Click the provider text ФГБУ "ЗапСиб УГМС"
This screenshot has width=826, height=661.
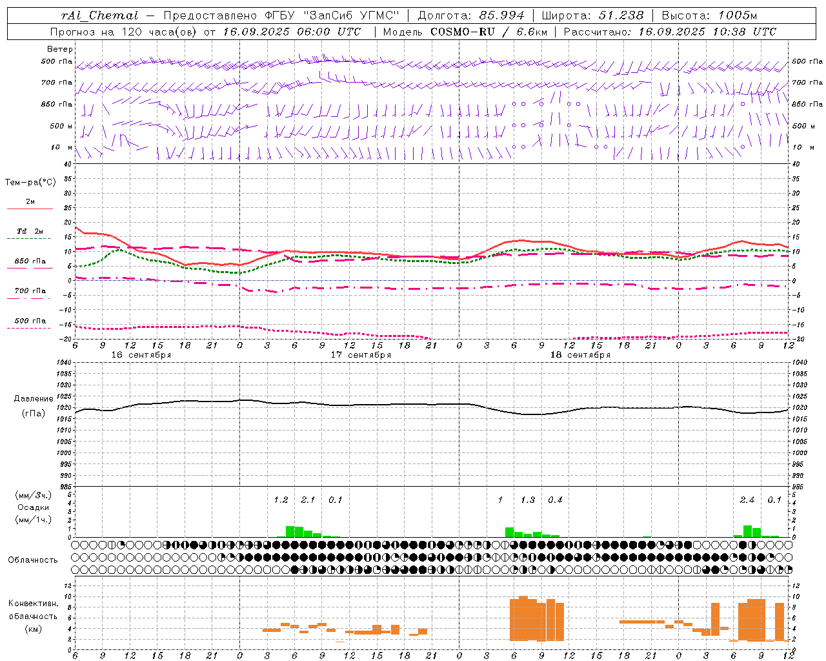[332, 15]
